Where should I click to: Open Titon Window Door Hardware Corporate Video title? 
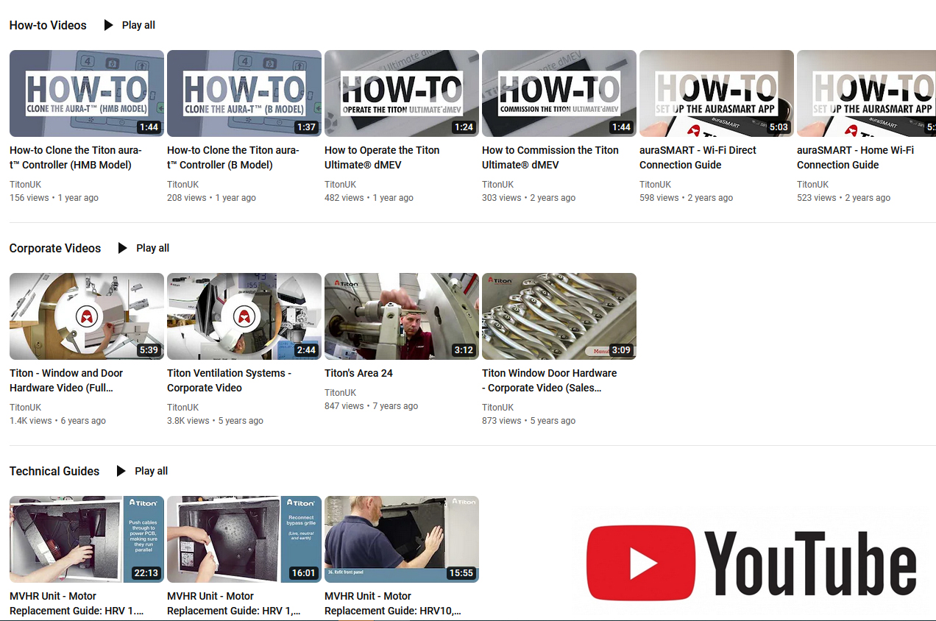(x=549, y=380)
